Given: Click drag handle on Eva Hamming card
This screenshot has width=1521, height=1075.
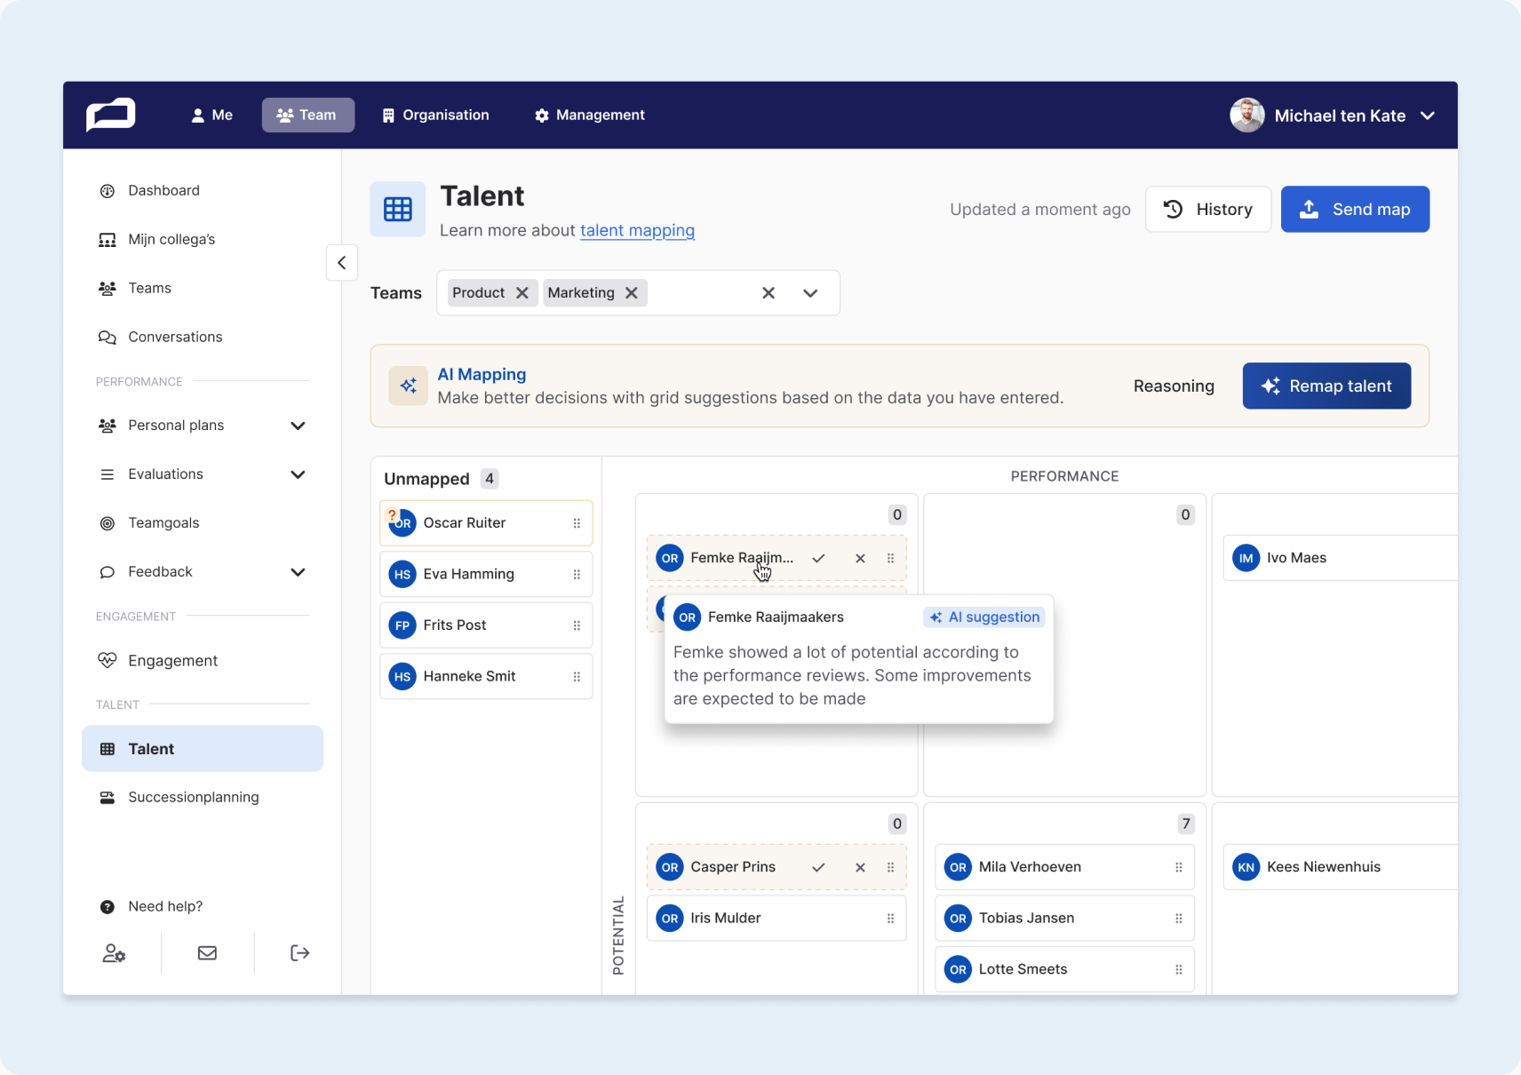Looking at the screenshot, I should click(577, 575).
